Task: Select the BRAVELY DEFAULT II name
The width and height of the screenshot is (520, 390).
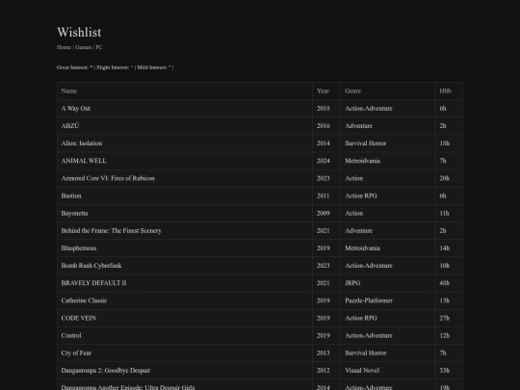Action: [93, 283]
